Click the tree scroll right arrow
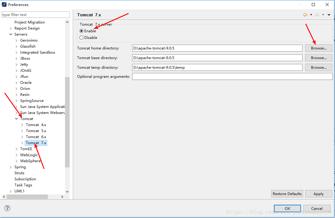Viewport: 335px width, 218px height. click(62, 197)
